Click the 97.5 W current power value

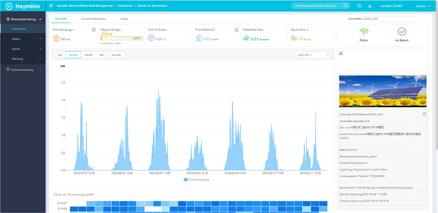coord(107,34)
